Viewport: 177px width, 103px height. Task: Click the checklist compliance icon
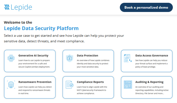[70, 85]
